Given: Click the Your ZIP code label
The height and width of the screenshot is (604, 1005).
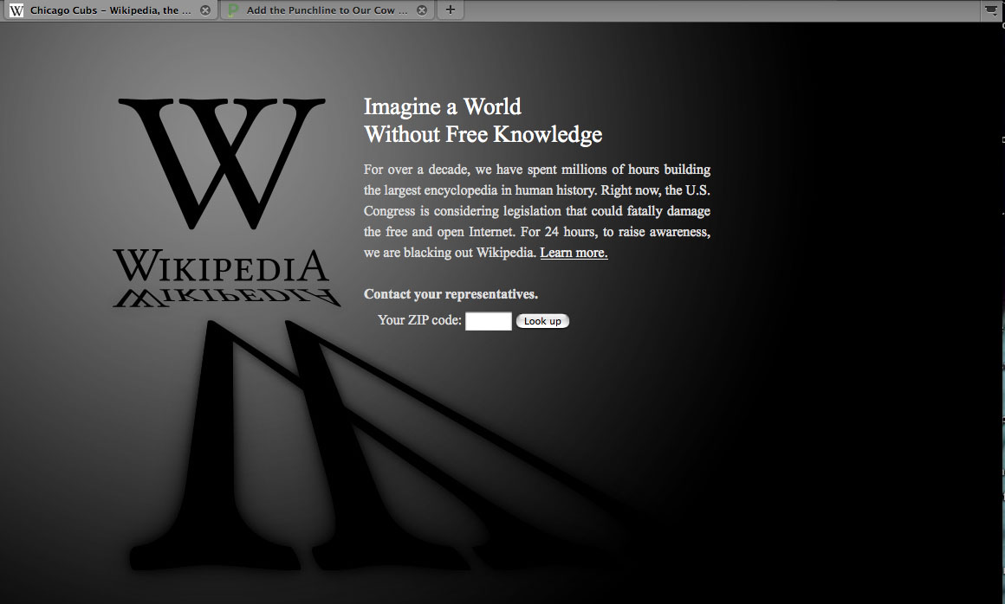Looking at the screenshot, I should point(419,320).
